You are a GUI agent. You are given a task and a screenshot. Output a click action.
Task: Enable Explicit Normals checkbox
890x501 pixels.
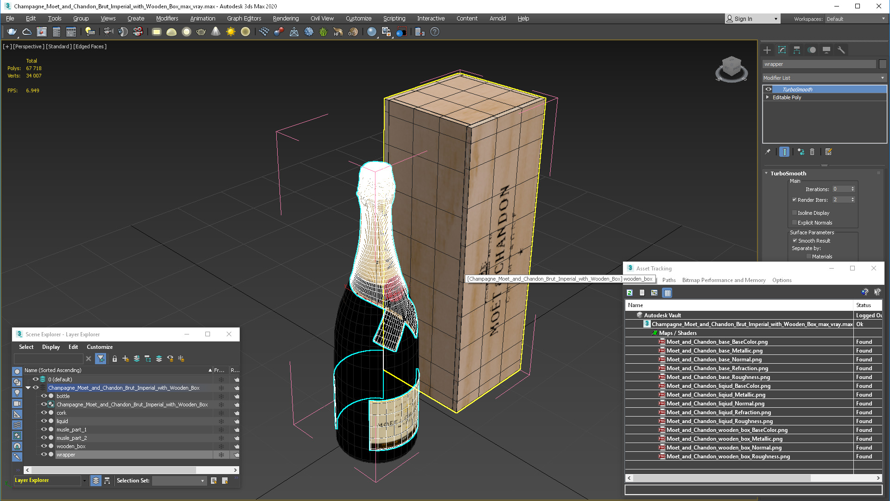coord(795,223)
